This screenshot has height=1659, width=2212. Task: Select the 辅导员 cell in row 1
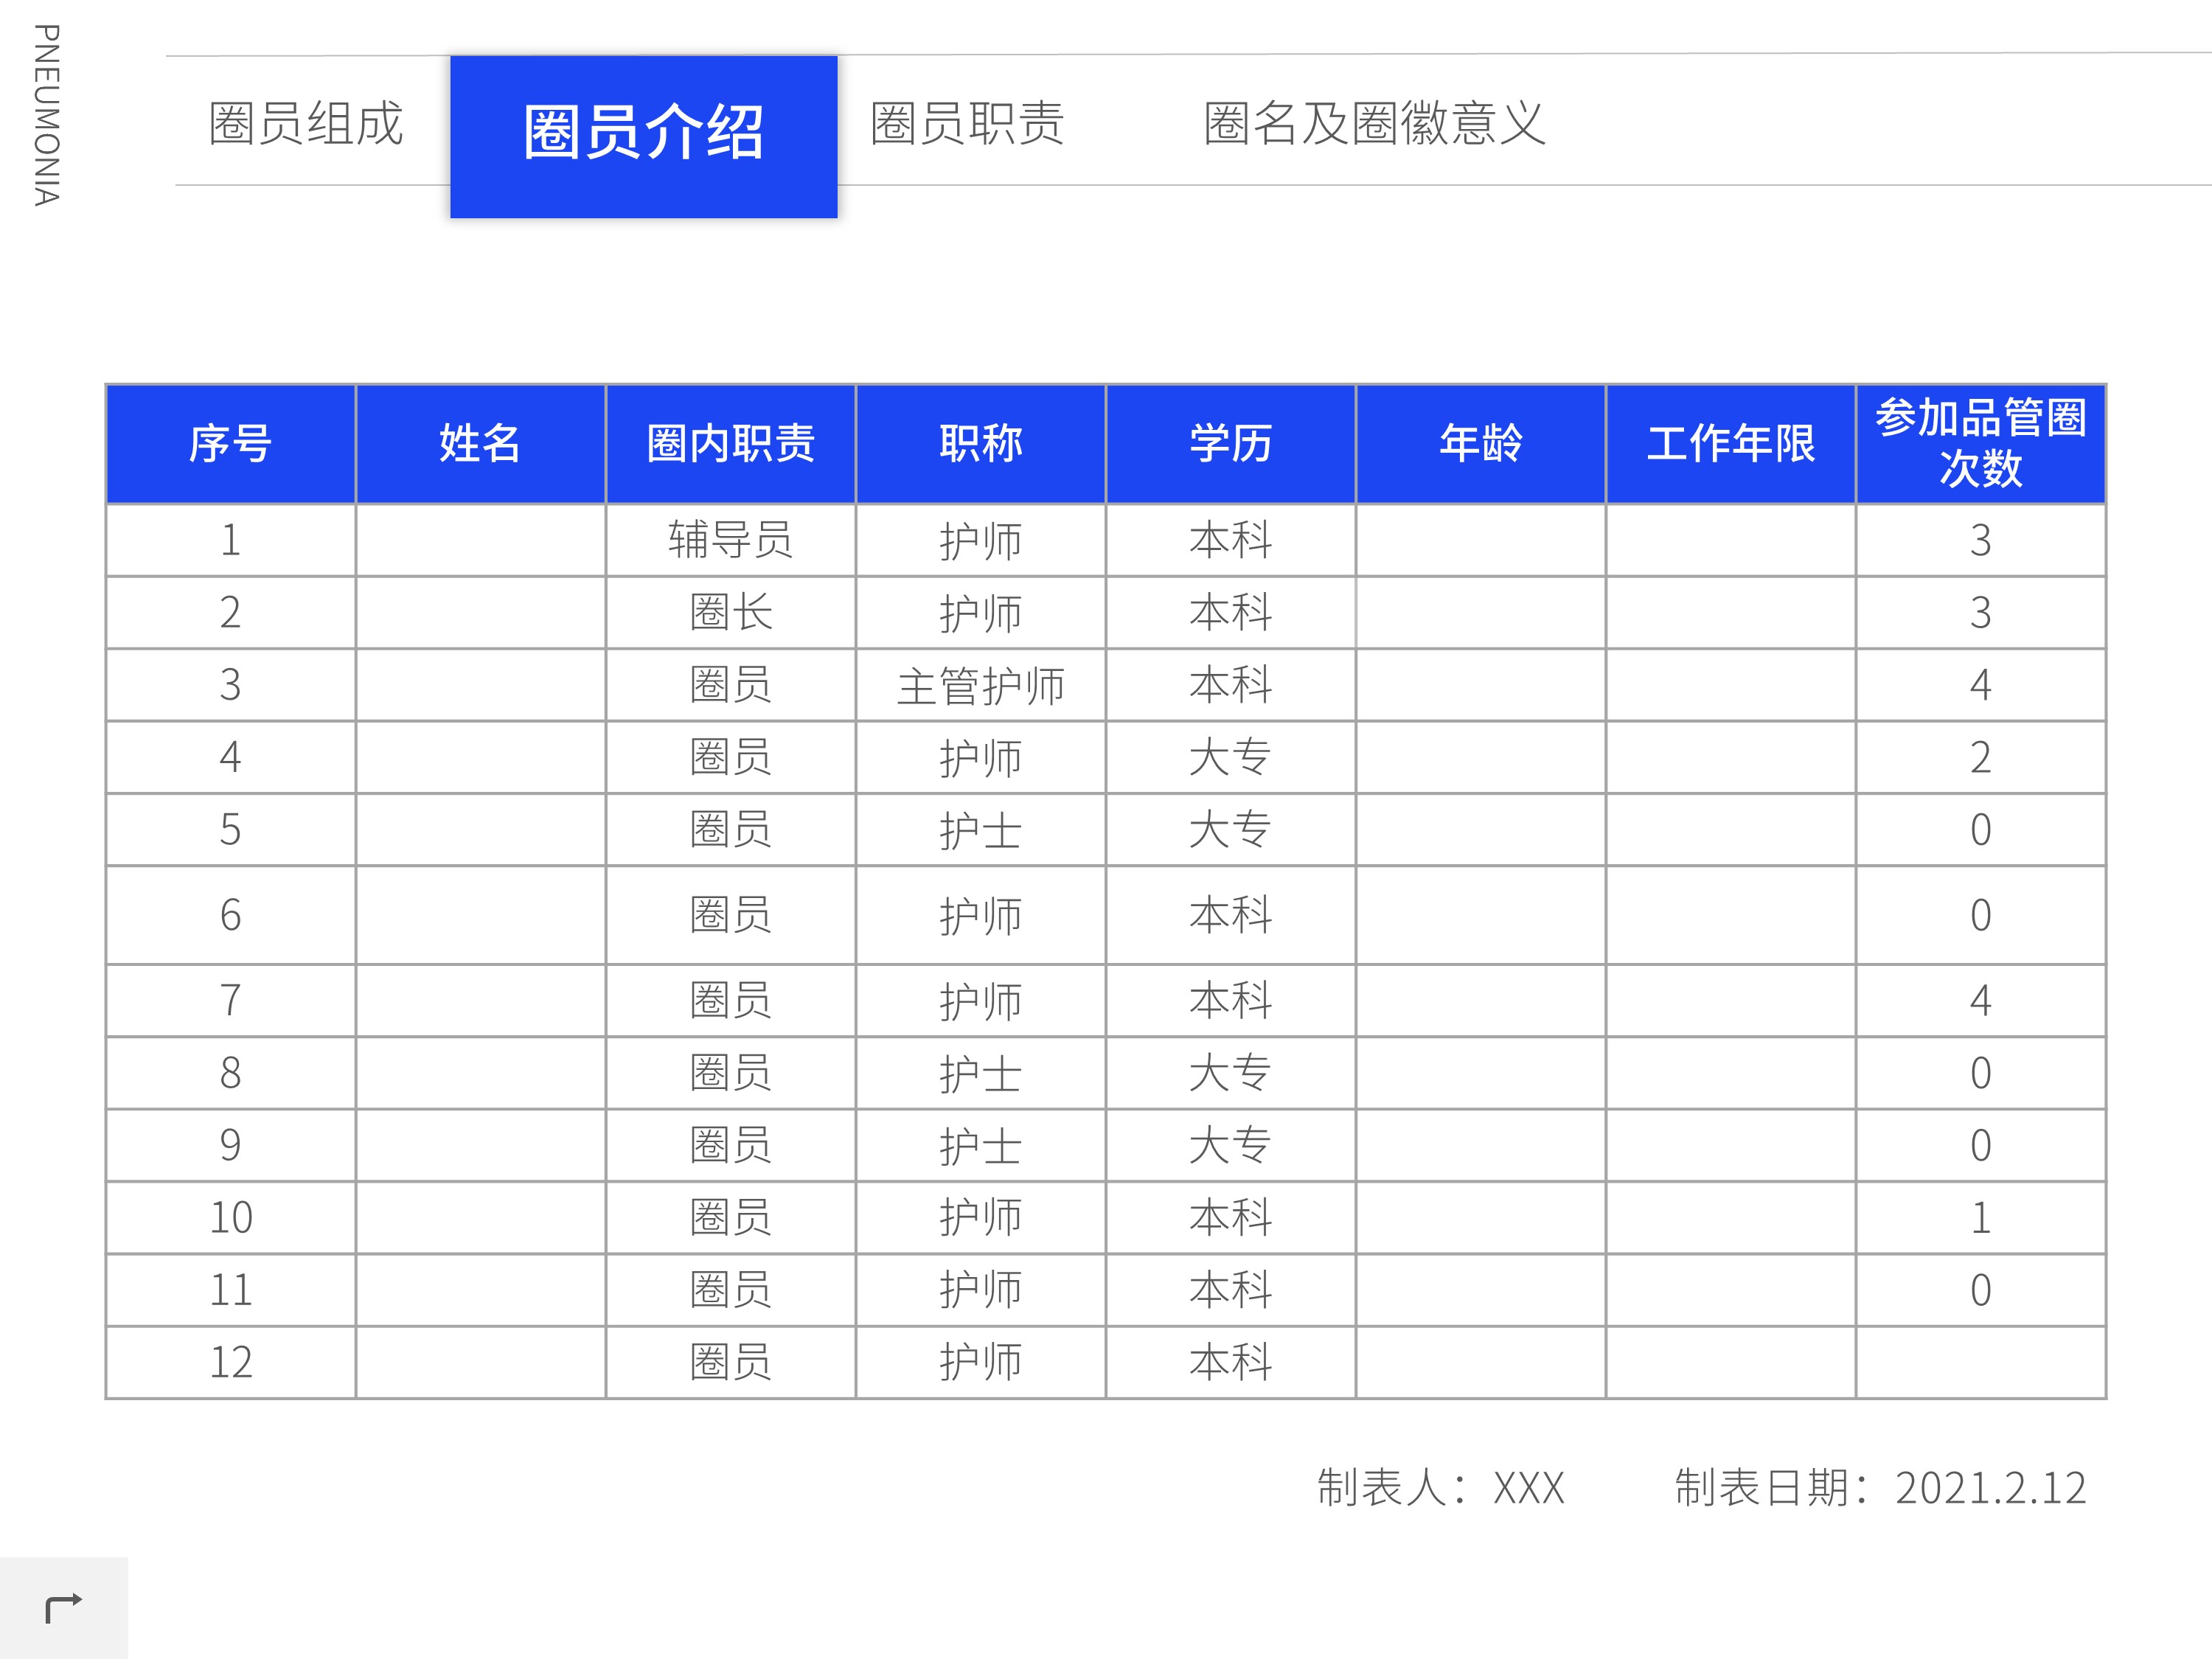731,540
